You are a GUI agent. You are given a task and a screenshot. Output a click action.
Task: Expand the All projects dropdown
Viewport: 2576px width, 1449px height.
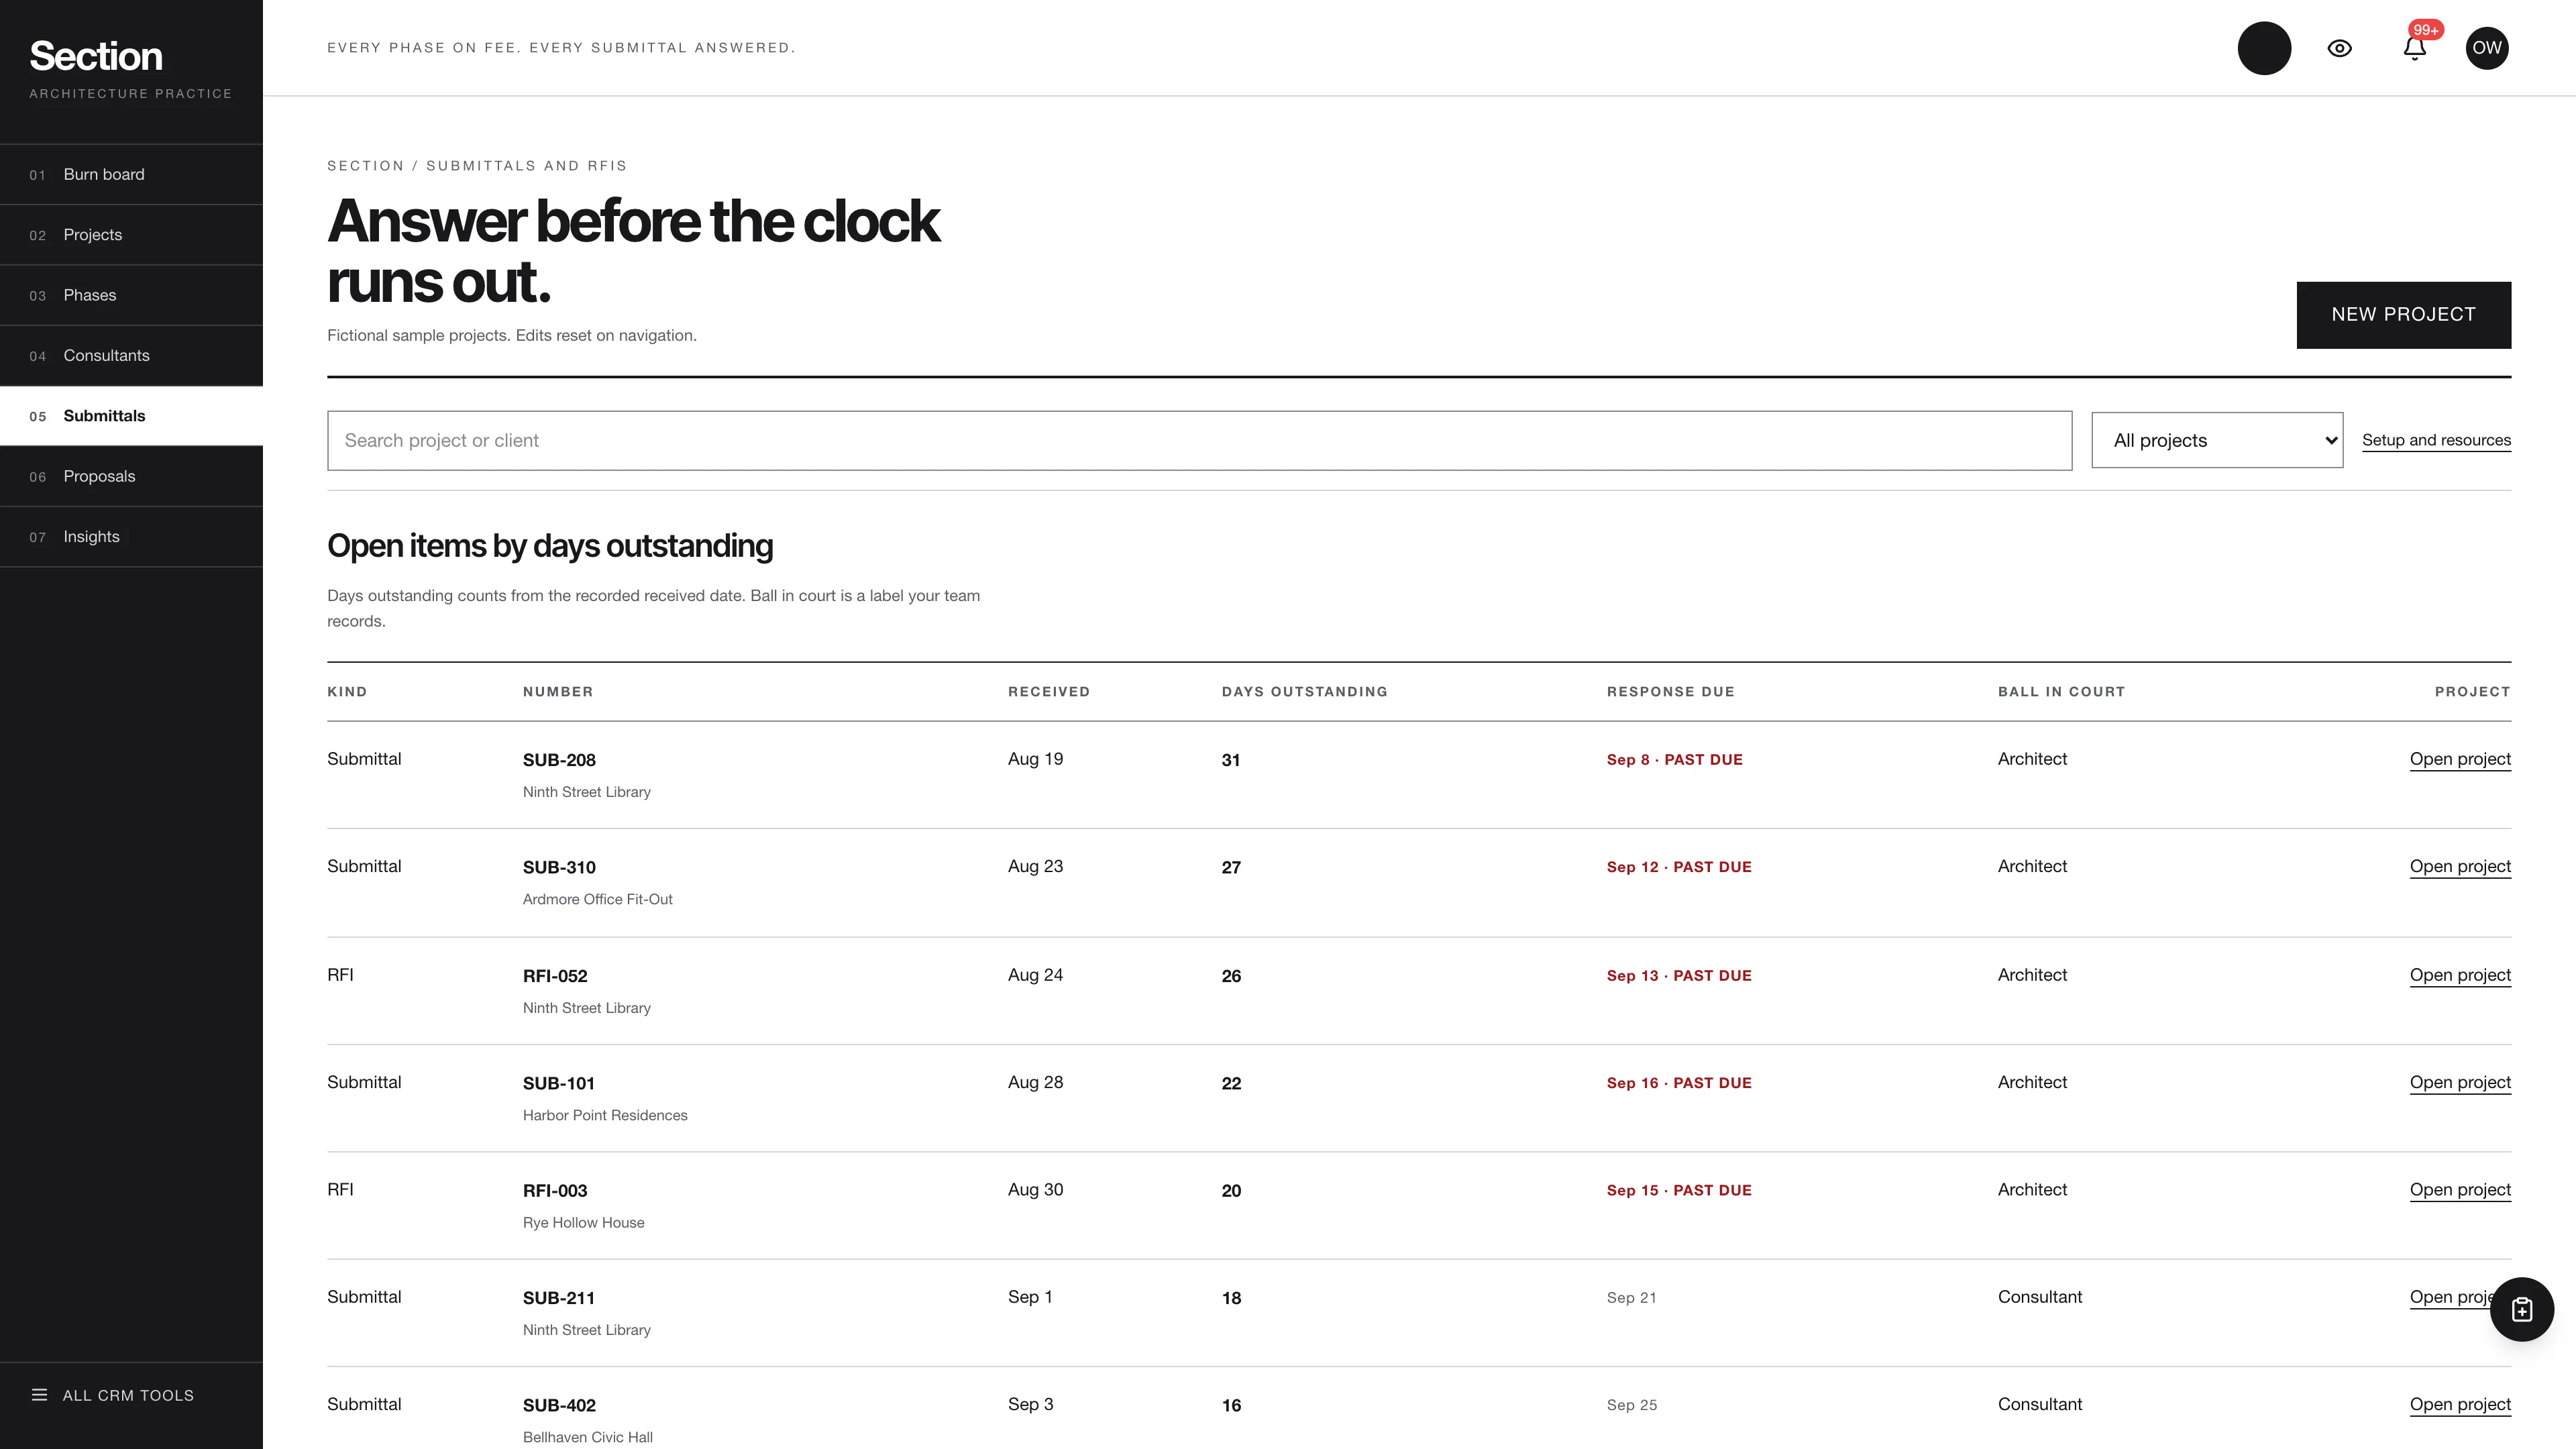click(x=2217, y=441)
